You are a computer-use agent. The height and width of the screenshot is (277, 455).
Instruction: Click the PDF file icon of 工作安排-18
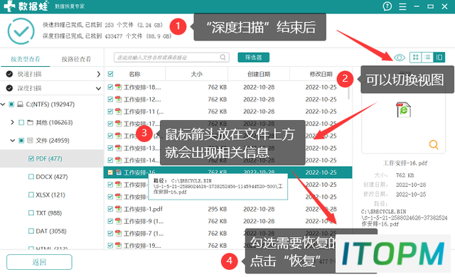[119, 87]
